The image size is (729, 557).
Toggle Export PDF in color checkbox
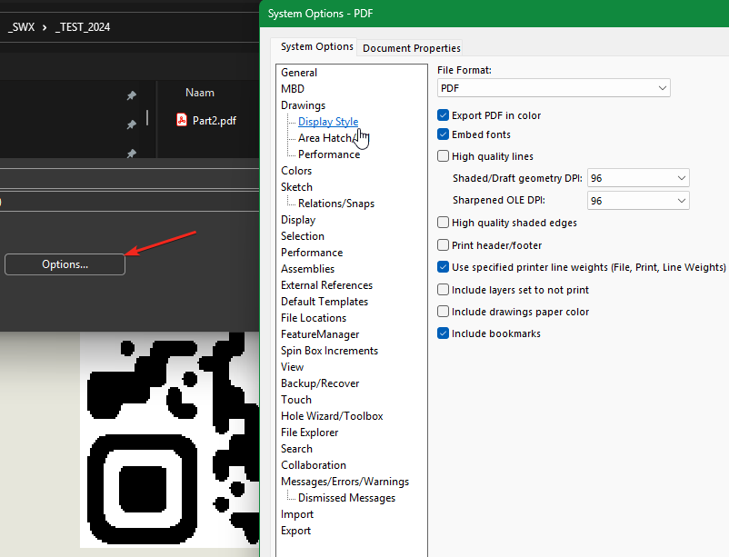444,115
